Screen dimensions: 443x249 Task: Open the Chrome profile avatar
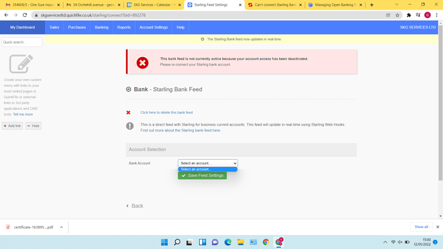tap(428, 15)
